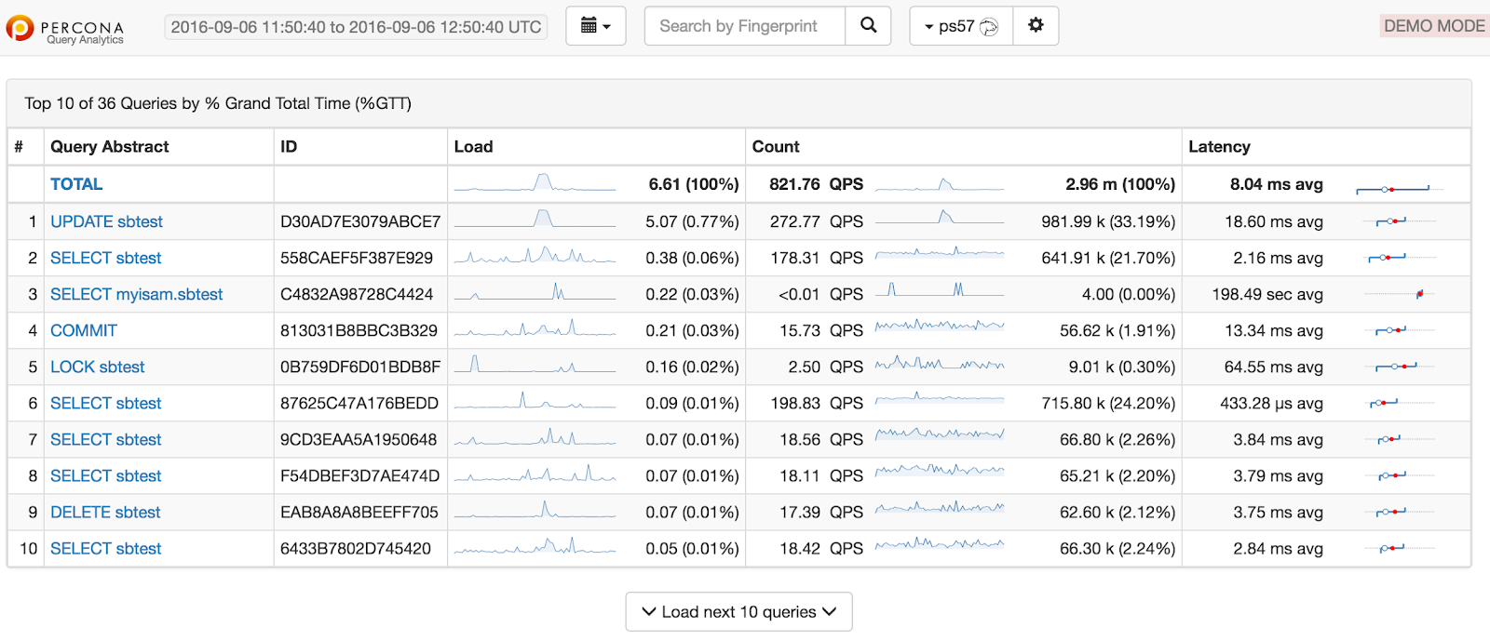Click the 8.04 ms avg latency value
Image resolution: width=1490 pixels, height=641 pixels.
pos(1276,184)
